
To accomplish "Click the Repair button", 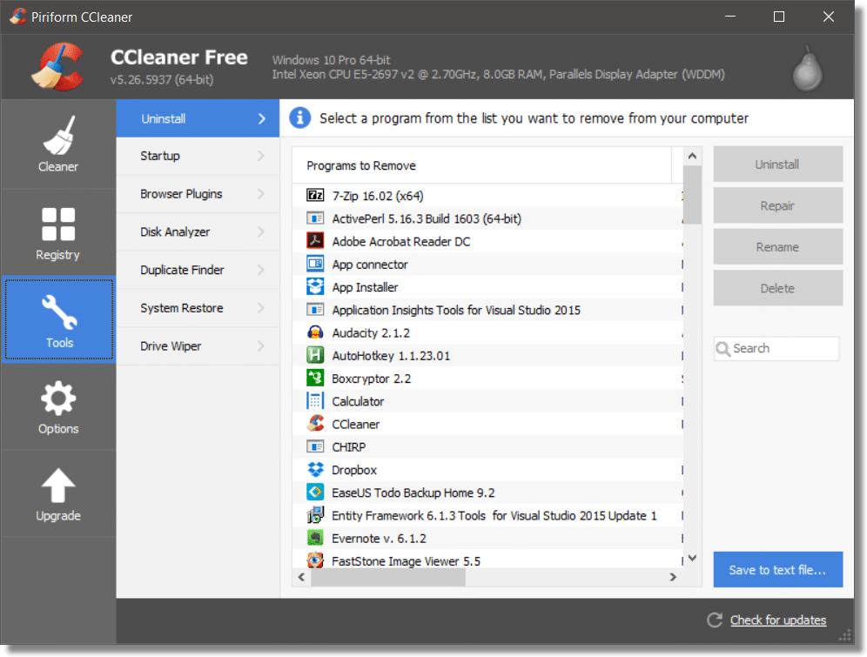I will pyautogui.click(x=777, y=205).
